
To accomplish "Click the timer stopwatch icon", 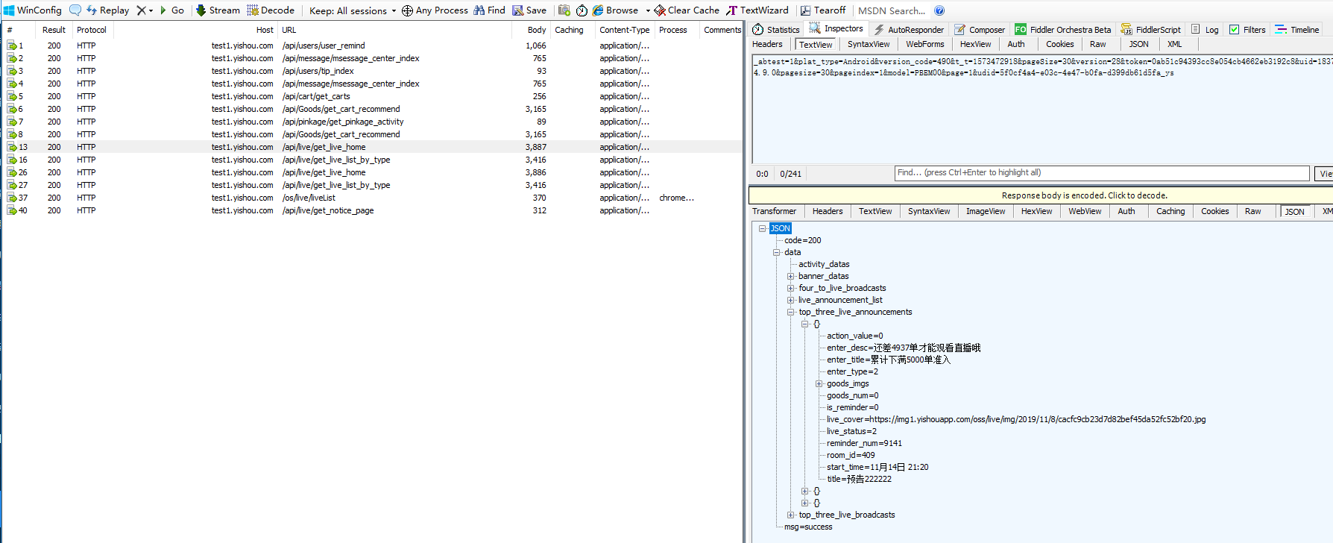I will click(582, 10).
